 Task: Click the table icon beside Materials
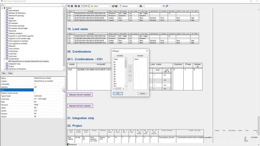coord(7,46)
